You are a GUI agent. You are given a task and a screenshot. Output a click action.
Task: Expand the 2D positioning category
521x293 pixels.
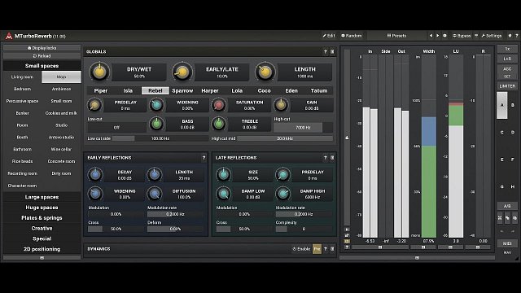[42, 249]
